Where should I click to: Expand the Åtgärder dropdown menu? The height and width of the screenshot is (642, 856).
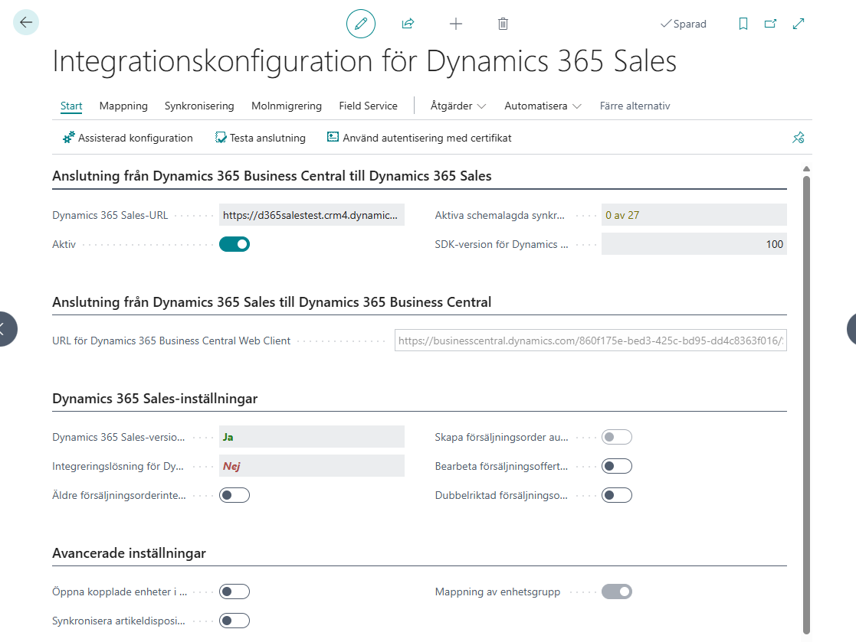tap(458, 106)
